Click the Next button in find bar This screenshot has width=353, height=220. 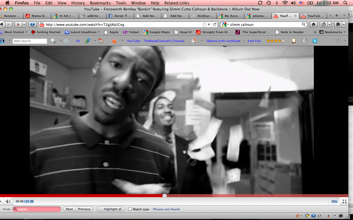(x=69, y=209)
